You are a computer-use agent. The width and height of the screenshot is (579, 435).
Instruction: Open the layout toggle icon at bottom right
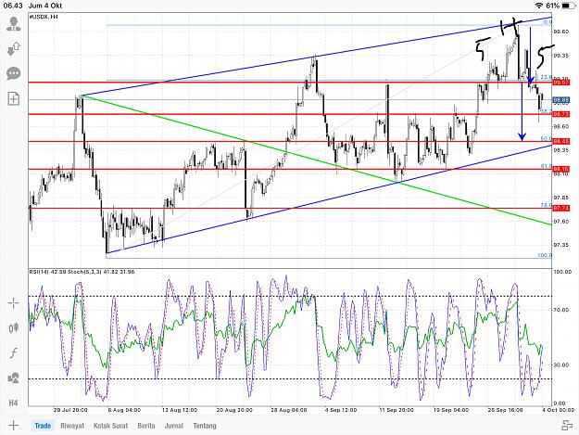[x=567, y=426]
